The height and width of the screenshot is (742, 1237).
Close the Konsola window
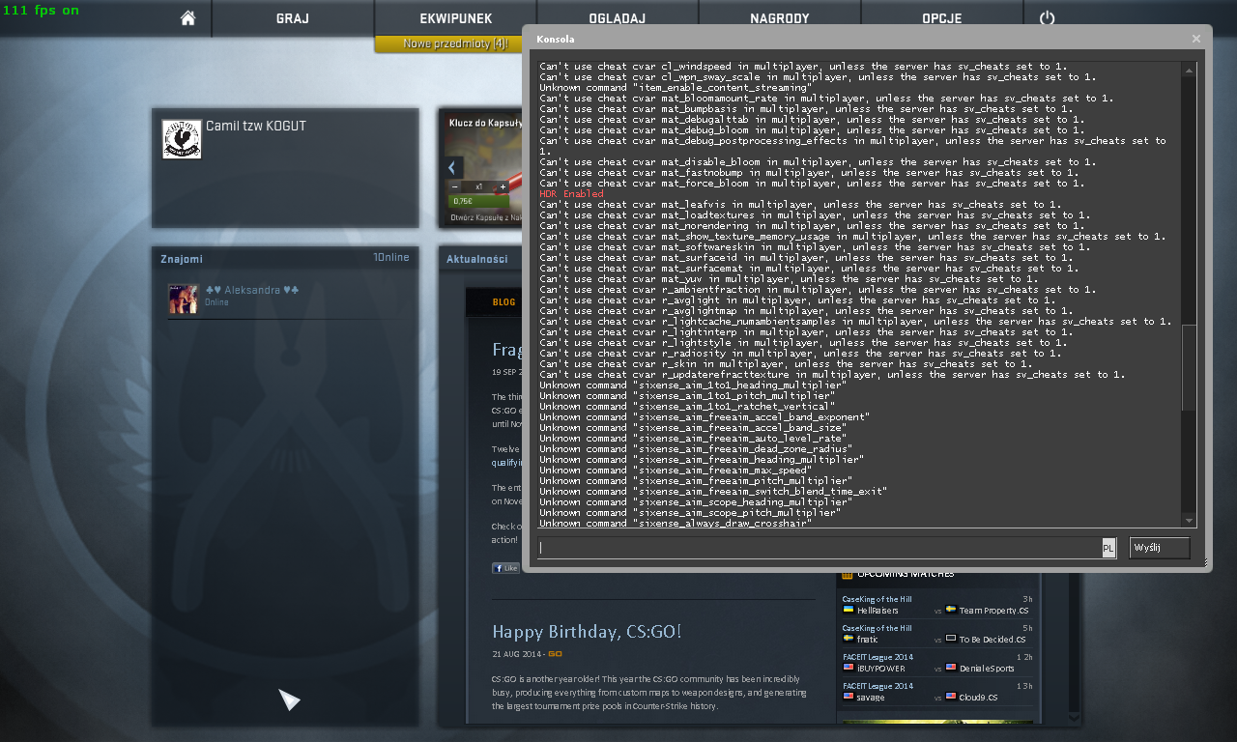1196,39
